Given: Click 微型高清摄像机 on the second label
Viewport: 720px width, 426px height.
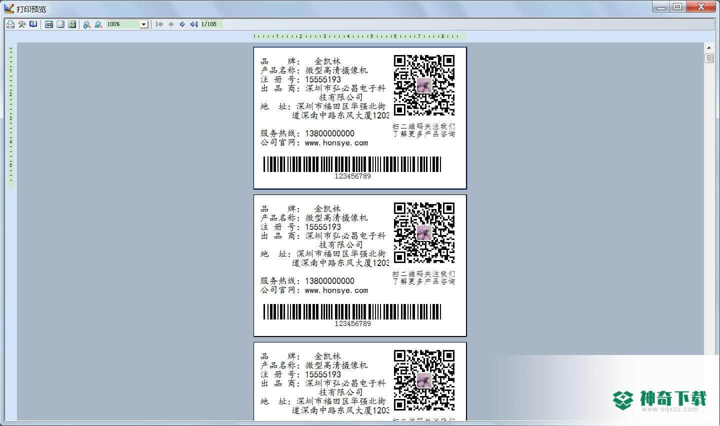Looking at the screenshot, I should pyautogui.click(x=336, y=218).
